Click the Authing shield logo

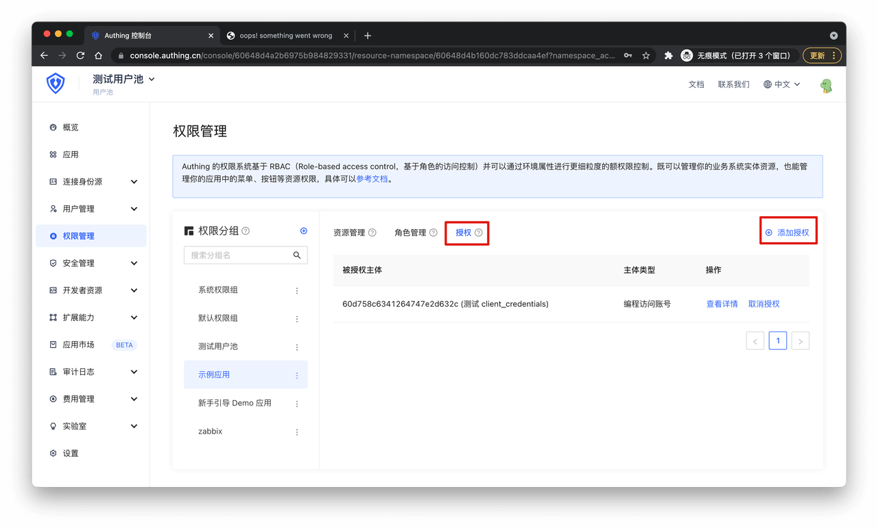56,84
